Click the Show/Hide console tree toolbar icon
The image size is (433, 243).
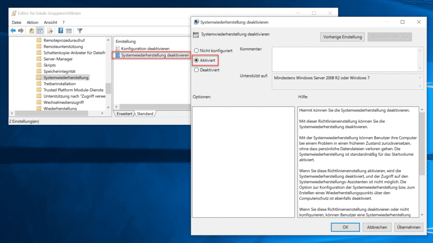40,30
